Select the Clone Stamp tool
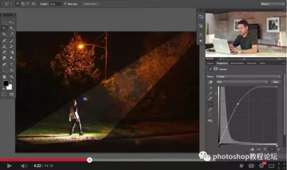Screen dimensions: 287x170 coord(4,46)
